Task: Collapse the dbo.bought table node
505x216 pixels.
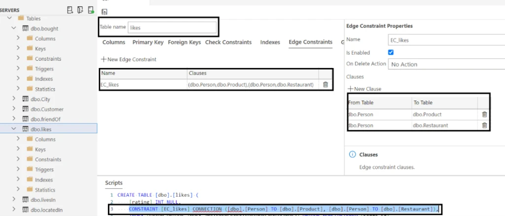Action: click(x=13, y=28)
